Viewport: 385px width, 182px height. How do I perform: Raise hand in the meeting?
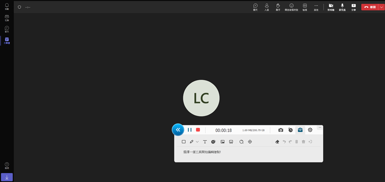pos(278,7)
